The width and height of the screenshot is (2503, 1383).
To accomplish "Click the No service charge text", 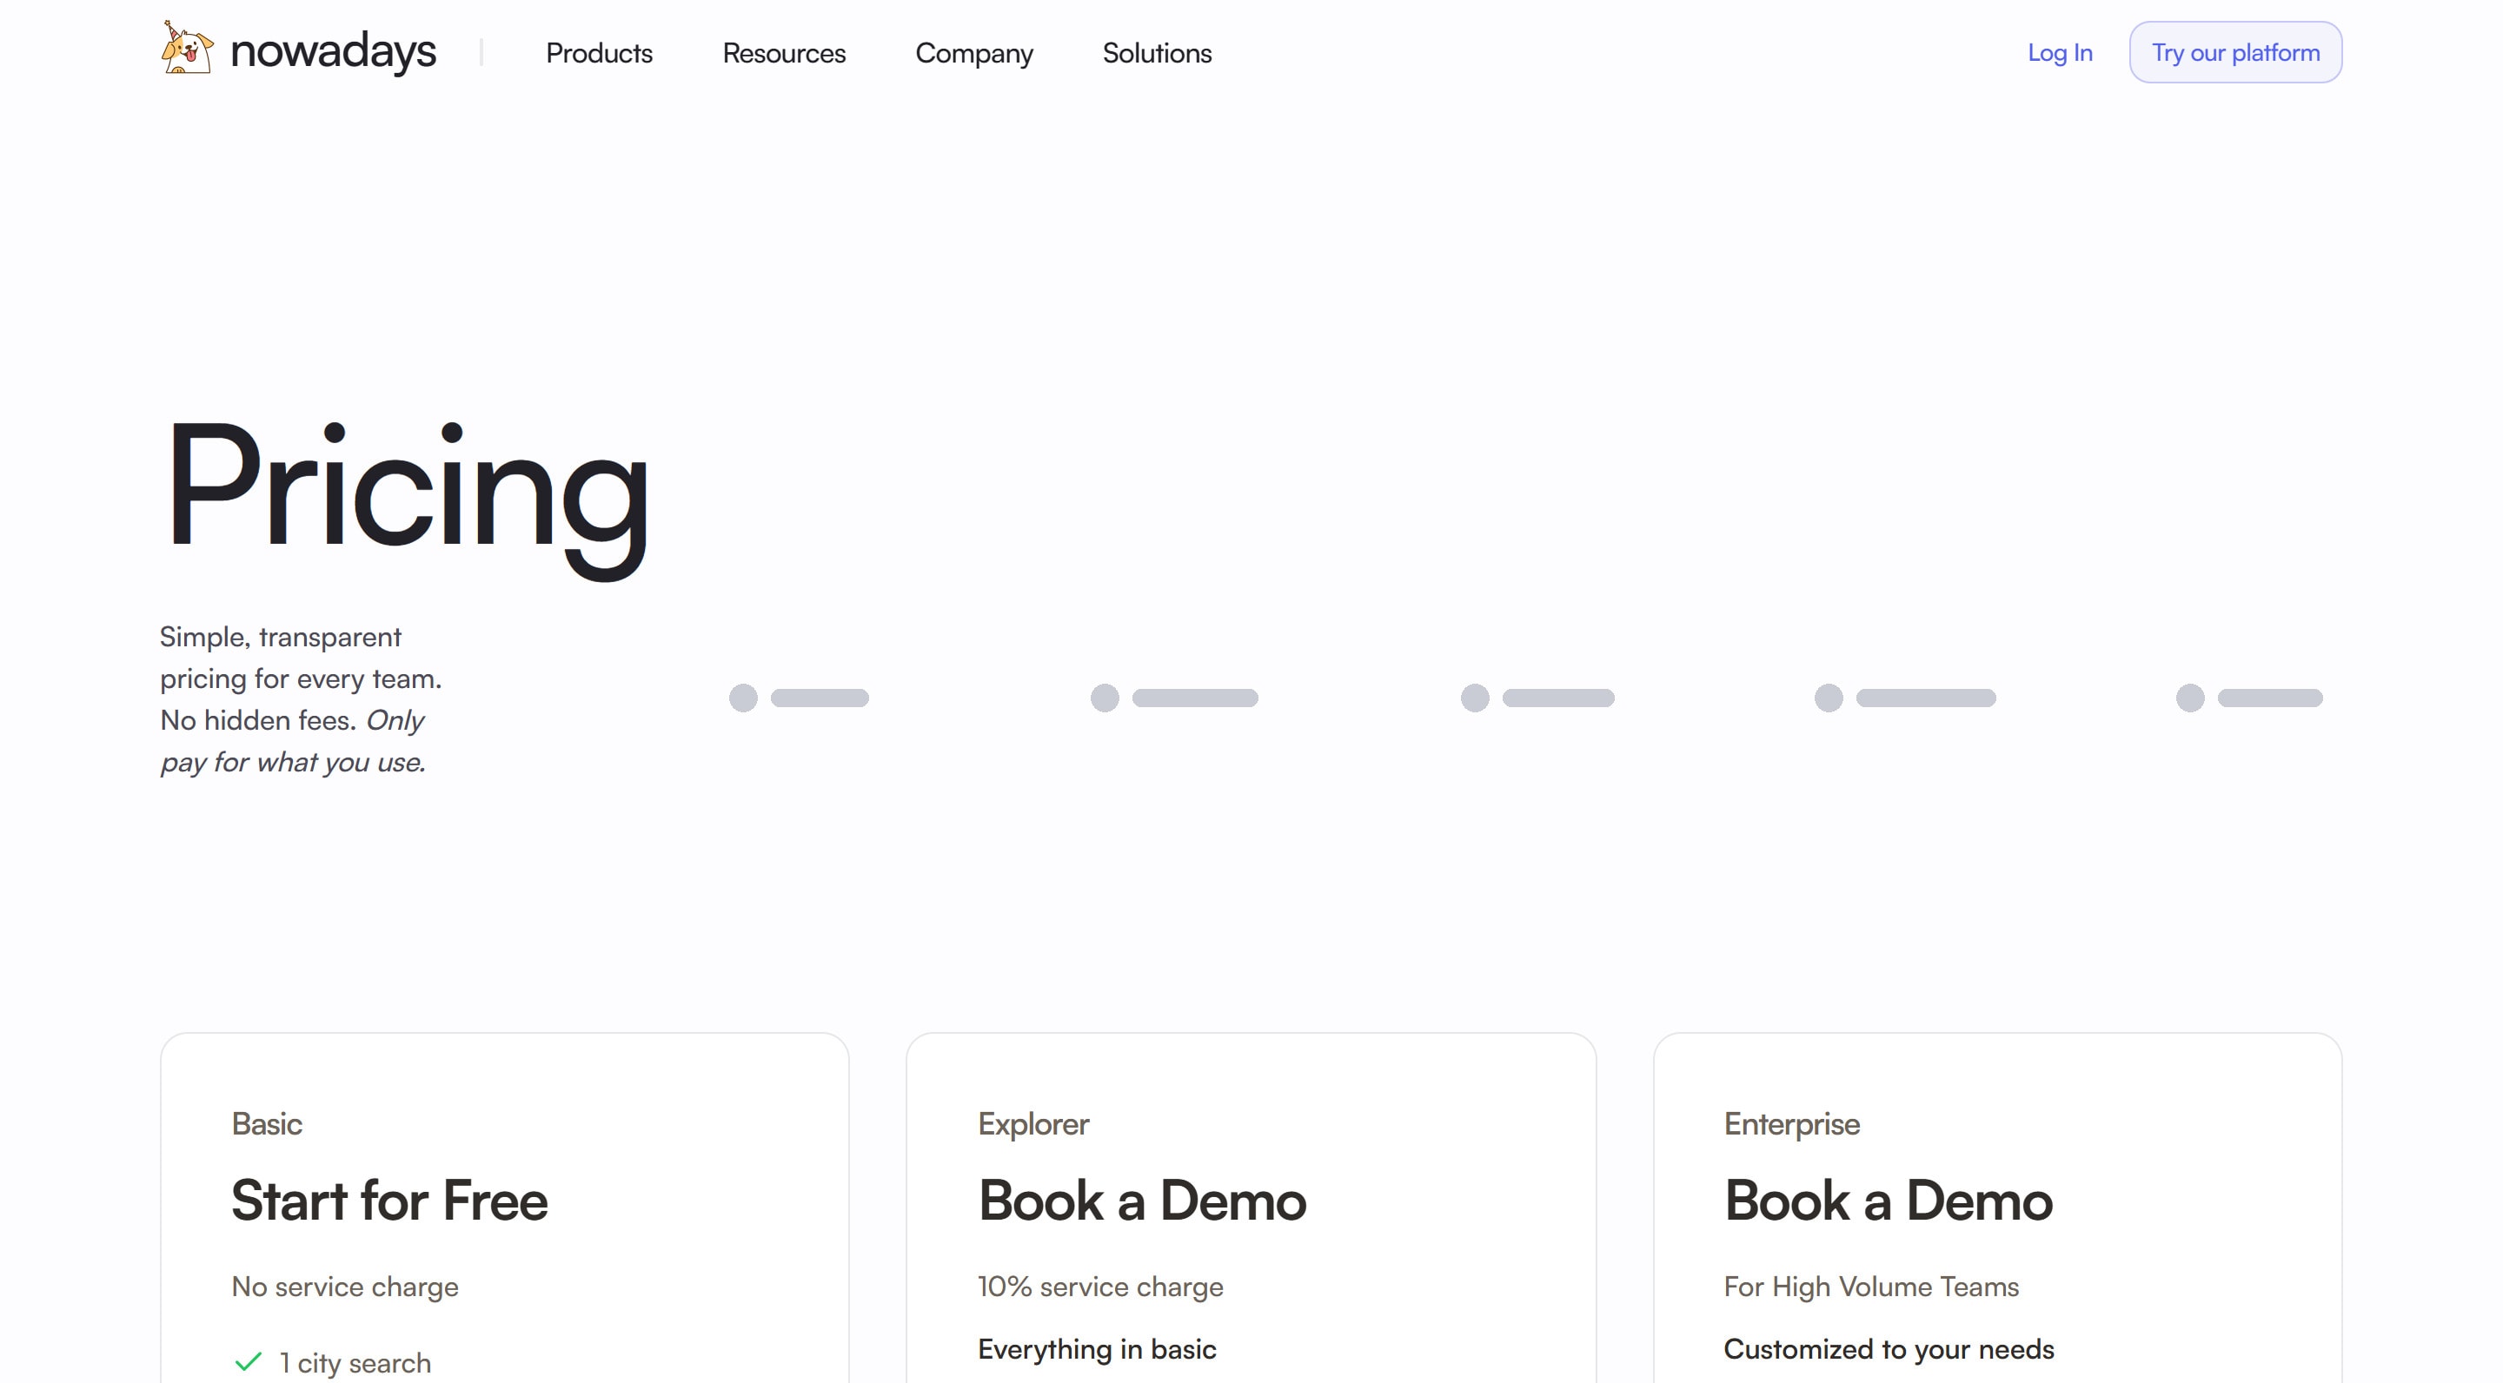I will (345, 1287).
